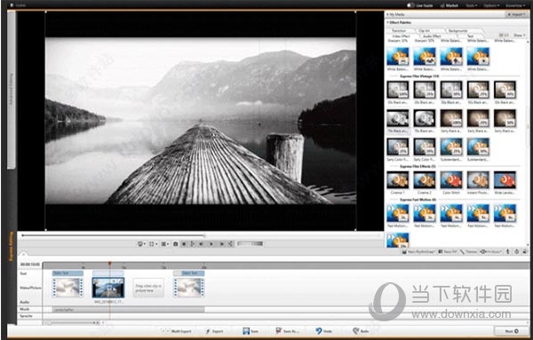Choose the Instant Photo effect
Image resolution: width=533 pixels, height=340 pixels.
478,183
